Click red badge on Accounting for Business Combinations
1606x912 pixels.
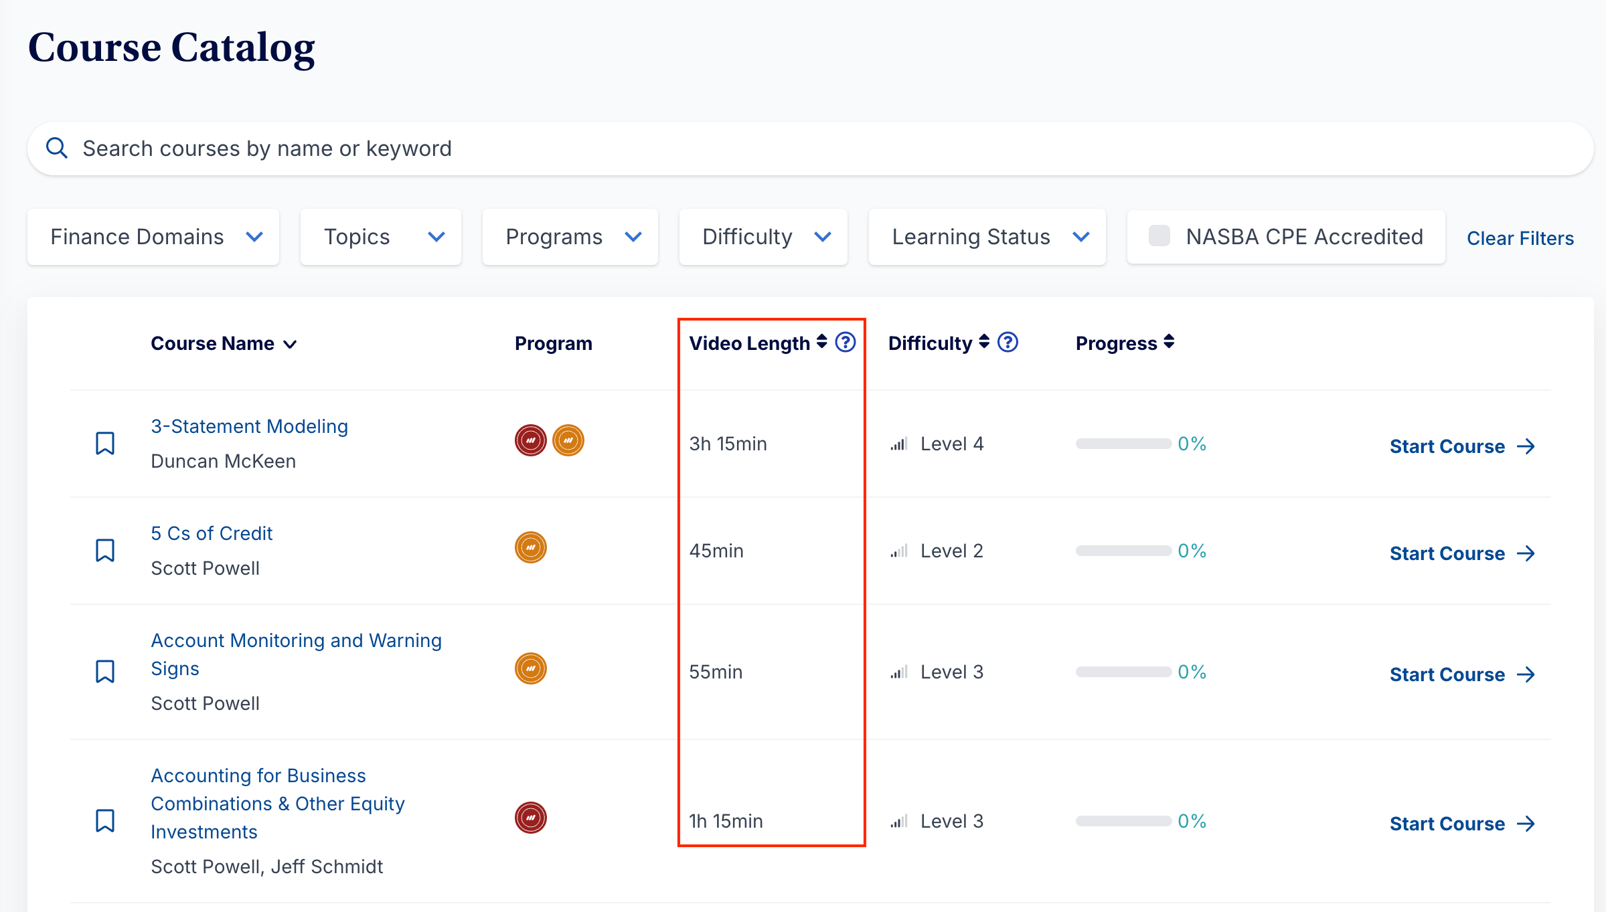[x=530, y=818]
